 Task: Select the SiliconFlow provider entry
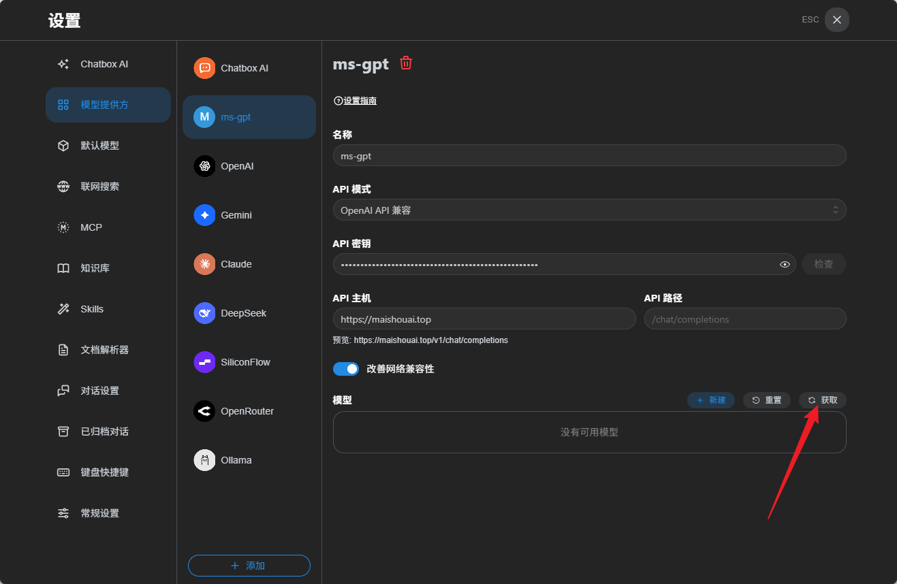[x=249, y=362]
